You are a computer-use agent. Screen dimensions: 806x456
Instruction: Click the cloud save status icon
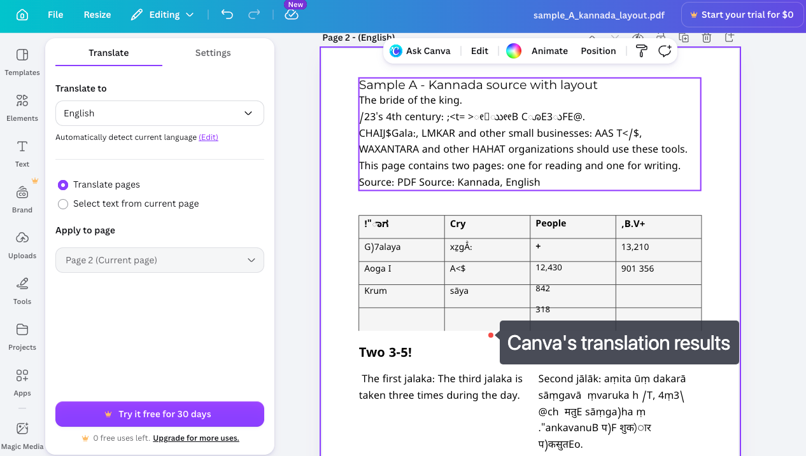click(292, 15)
